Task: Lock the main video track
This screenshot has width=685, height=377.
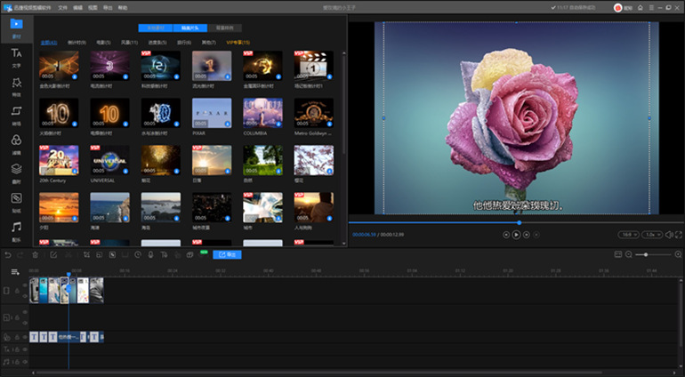Action: point(17,291)
